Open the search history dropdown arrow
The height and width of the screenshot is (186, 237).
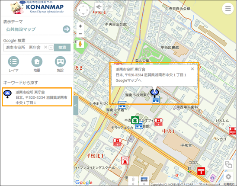point(51,48)
